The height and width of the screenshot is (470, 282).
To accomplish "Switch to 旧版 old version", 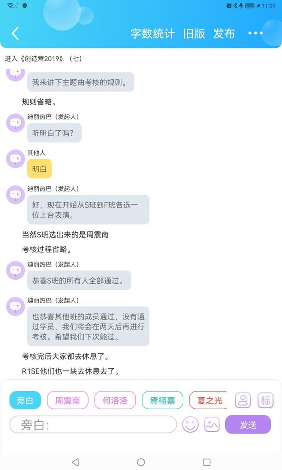I will point(194,33).
